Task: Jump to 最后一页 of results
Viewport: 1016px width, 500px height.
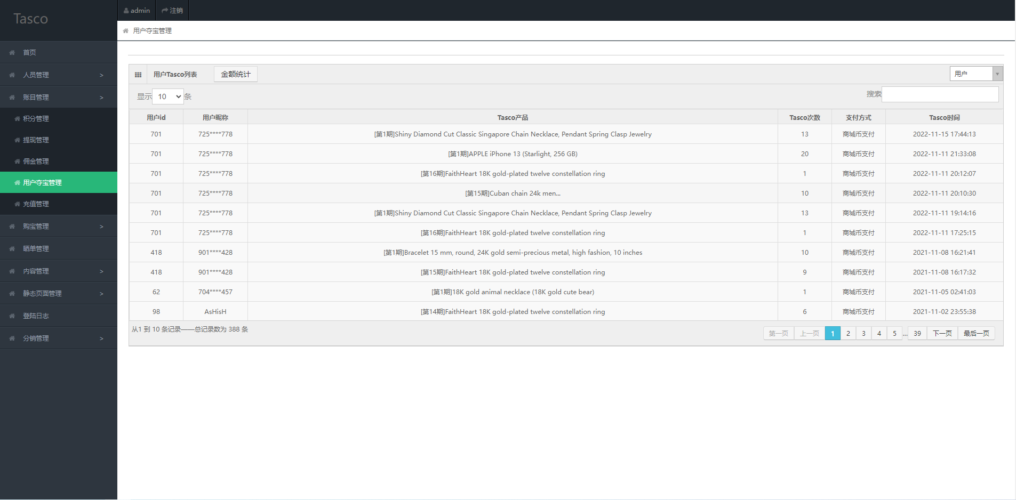Action: click(977, 333)
